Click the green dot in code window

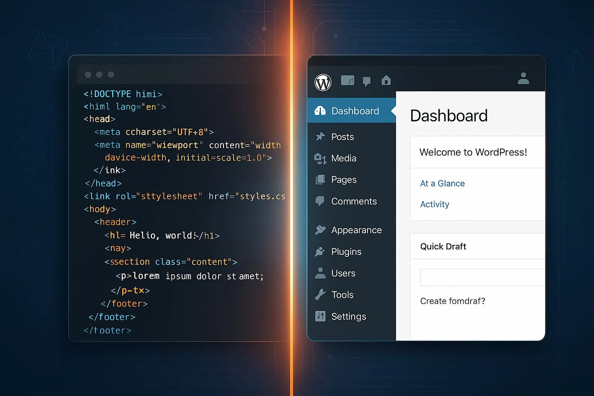tap(111, 75)
